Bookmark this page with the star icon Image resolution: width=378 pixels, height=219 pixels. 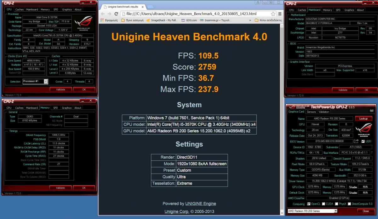tap(273, 14)
